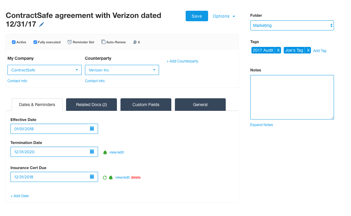This screenshot has width=351, height=216.
Task: Open the Marketing folder dropdown
Action: pos(292,25)
